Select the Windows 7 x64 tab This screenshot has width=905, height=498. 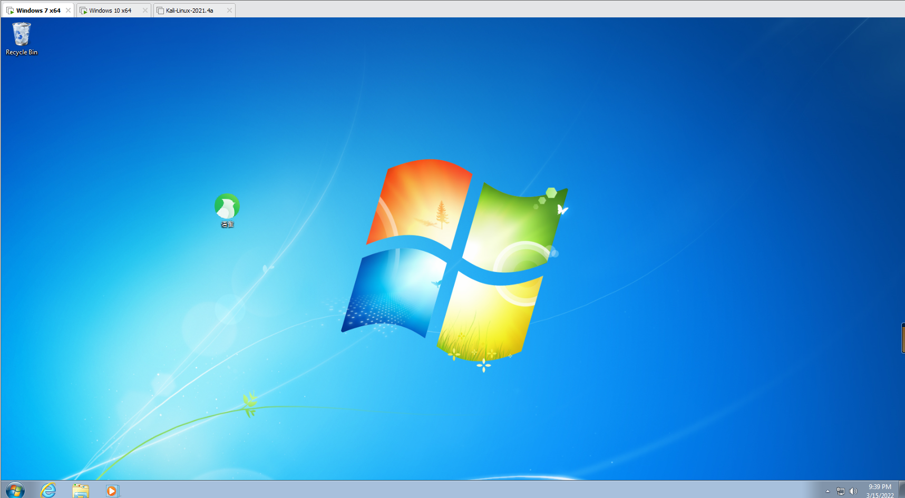(38, 11)
